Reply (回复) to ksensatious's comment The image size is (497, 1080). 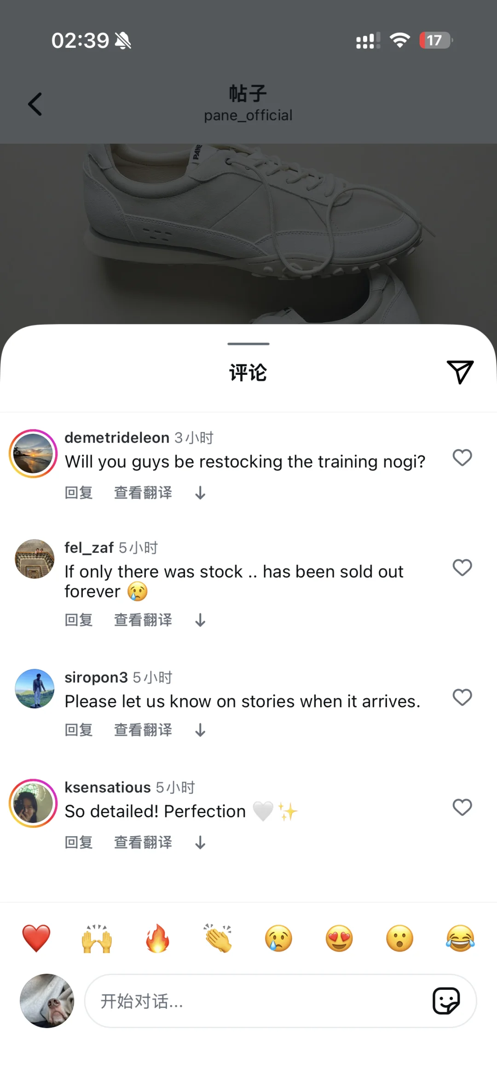[x=79, y=842]
